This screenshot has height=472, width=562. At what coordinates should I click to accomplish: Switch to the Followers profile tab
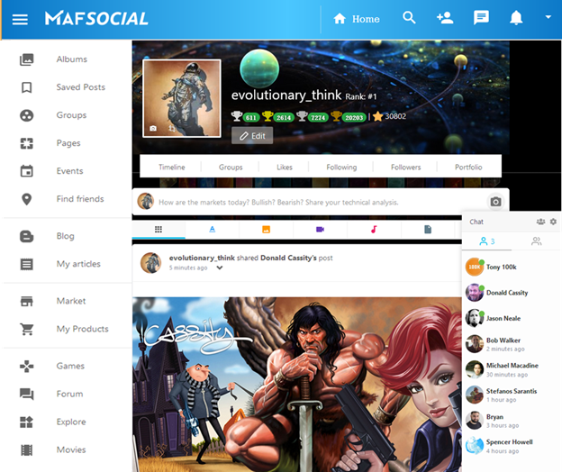[x=405, y=168]
